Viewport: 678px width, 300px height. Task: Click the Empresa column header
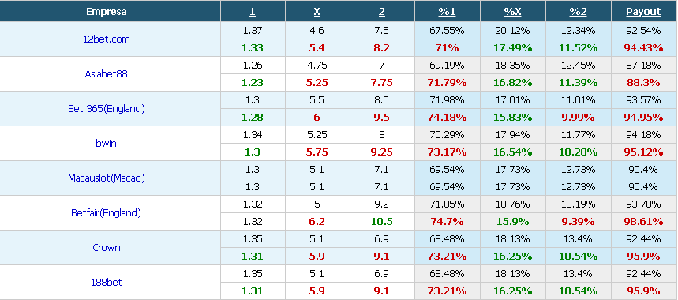tap(107, 12)
